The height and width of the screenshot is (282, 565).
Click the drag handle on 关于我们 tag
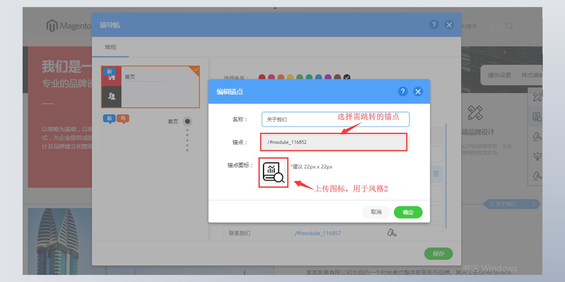pyautogui.click(x=534, y=204)
